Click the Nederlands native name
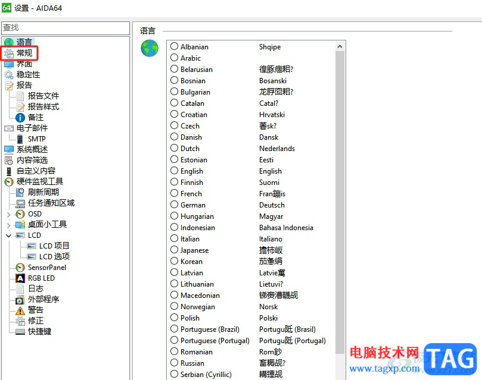 (277, 149)
